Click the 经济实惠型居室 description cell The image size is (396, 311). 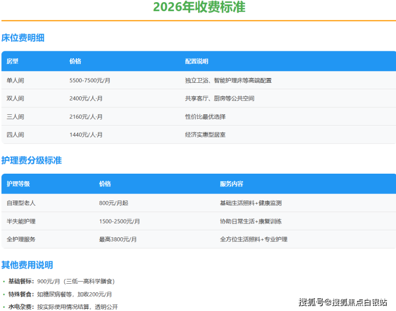(x=205, y=135)
